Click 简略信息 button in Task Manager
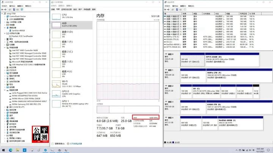 (x=58, y=144)
